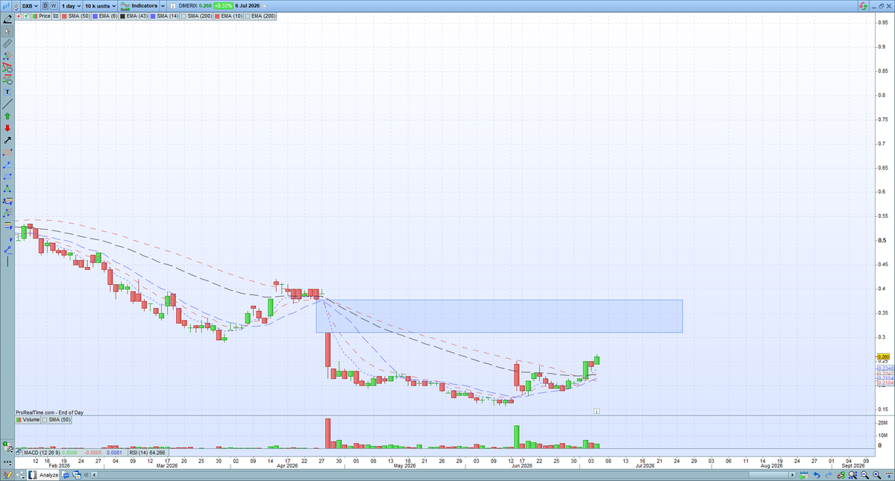Open the chat bubbles icon
Viewport: 895px width, 481px height.
point(66,475)
